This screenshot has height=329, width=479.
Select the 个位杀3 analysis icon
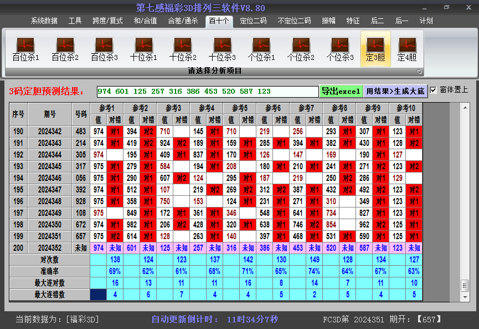[340, 49]
